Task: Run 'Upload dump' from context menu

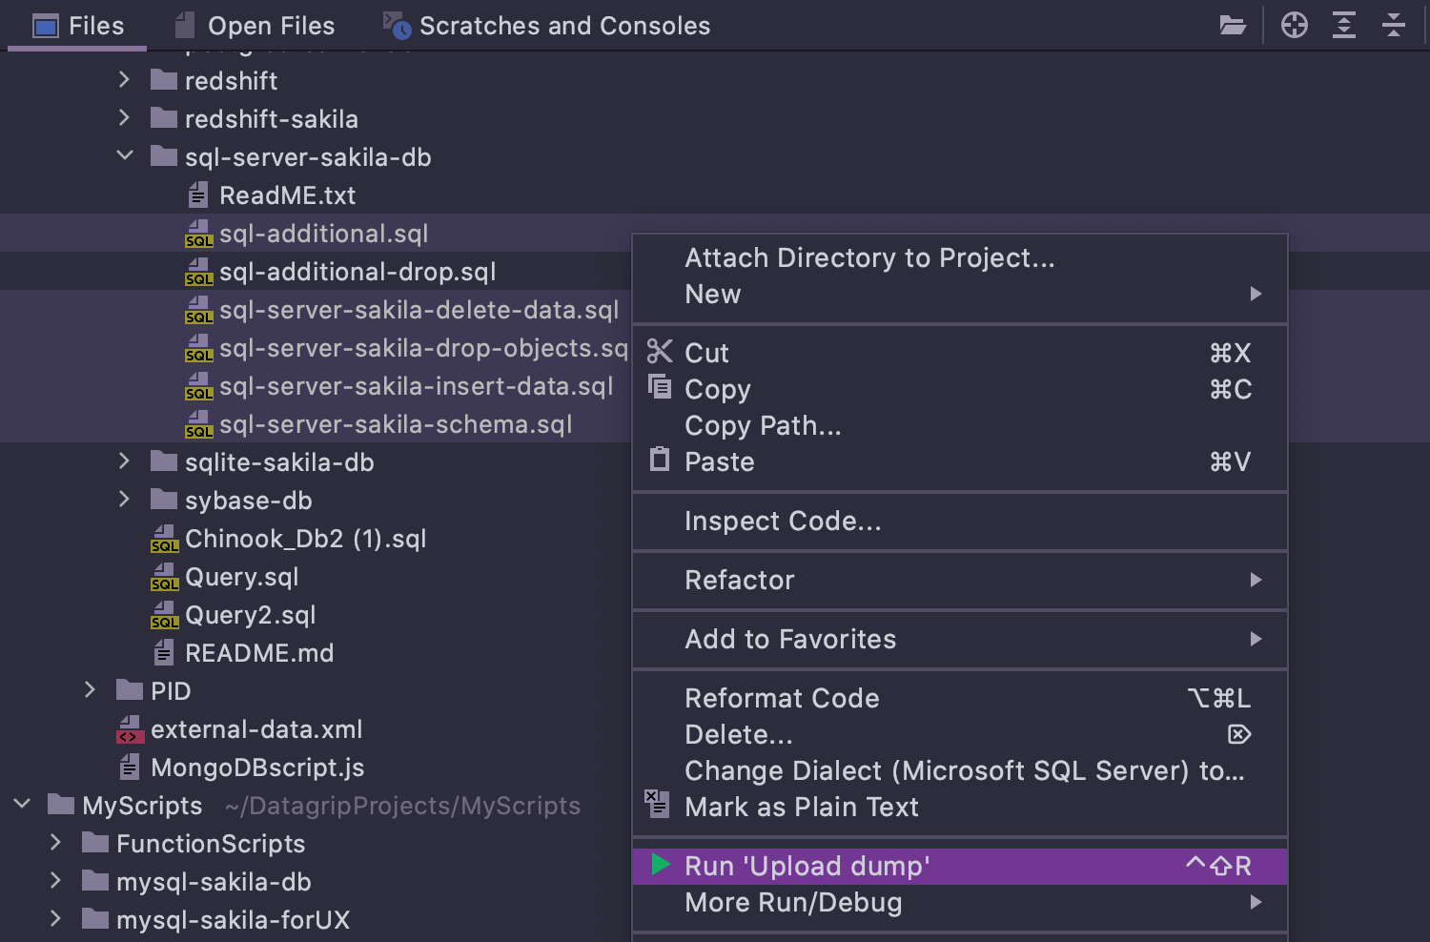Action: pos(960,866)
